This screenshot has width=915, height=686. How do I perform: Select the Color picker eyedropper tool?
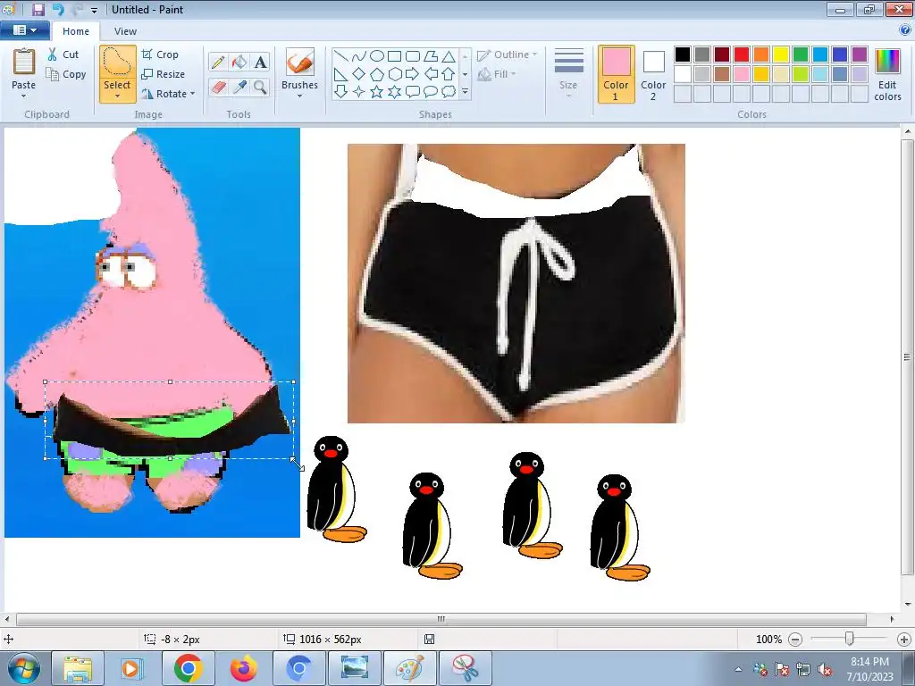(x=239, y=88)
